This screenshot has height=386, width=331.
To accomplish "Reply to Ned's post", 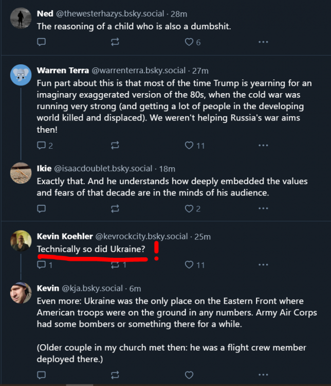I will click(x=42, y=42).
